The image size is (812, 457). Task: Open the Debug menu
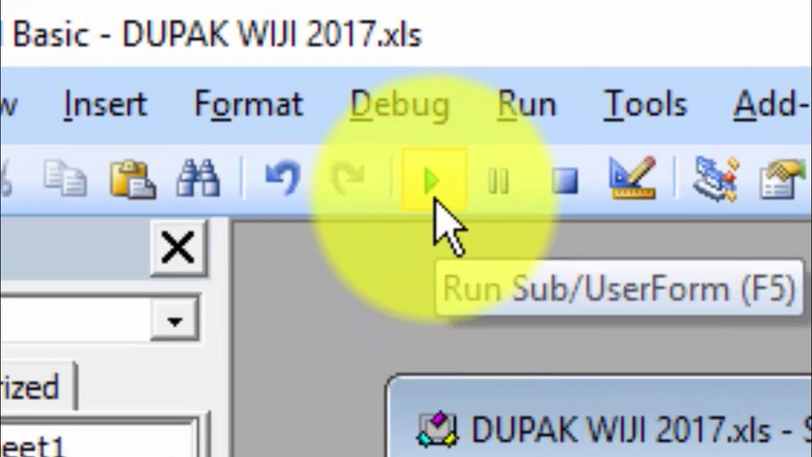coord(400,105)
